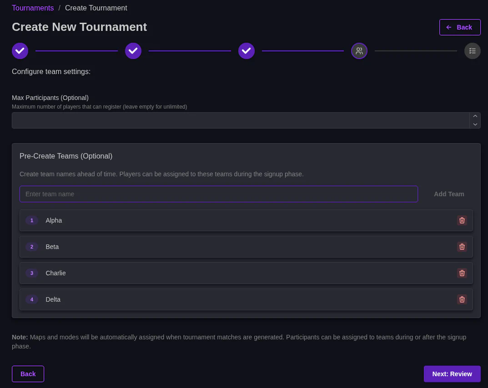
Task: Remove the Beta team via the trash icon
Action: point(462,247)
